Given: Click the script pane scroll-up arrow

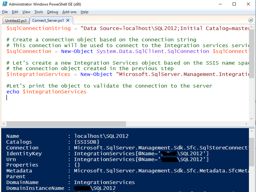Looking at the screenshot, I should point(251,27).
